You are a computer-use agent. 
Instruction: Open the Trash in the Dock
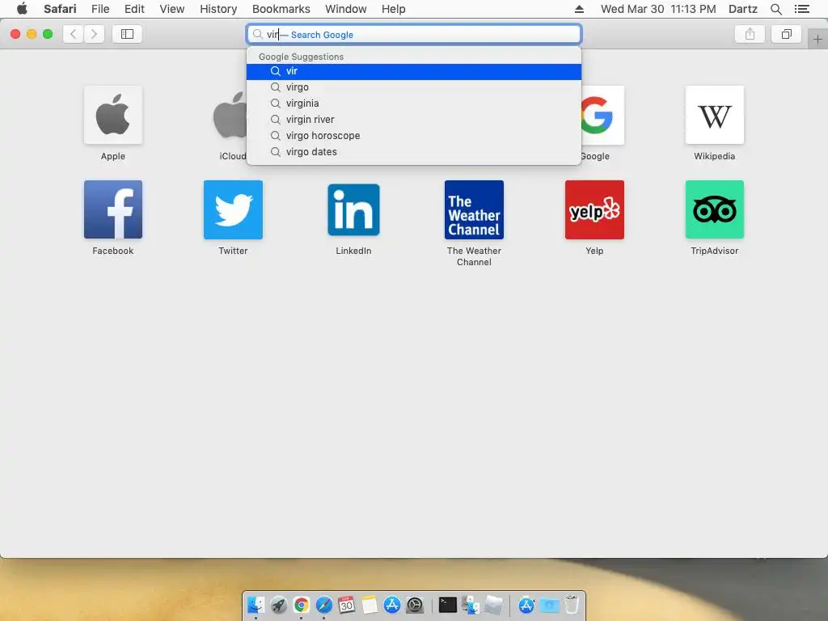point(572,605)
